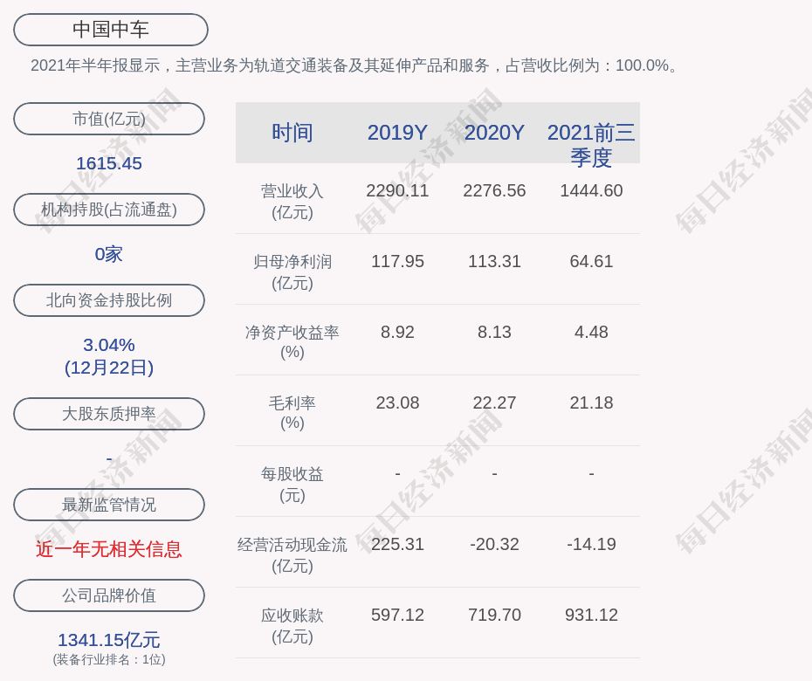Select the 931.12 accounts receivable cell
Screen dimensions: 812x681
pos(591,615)
